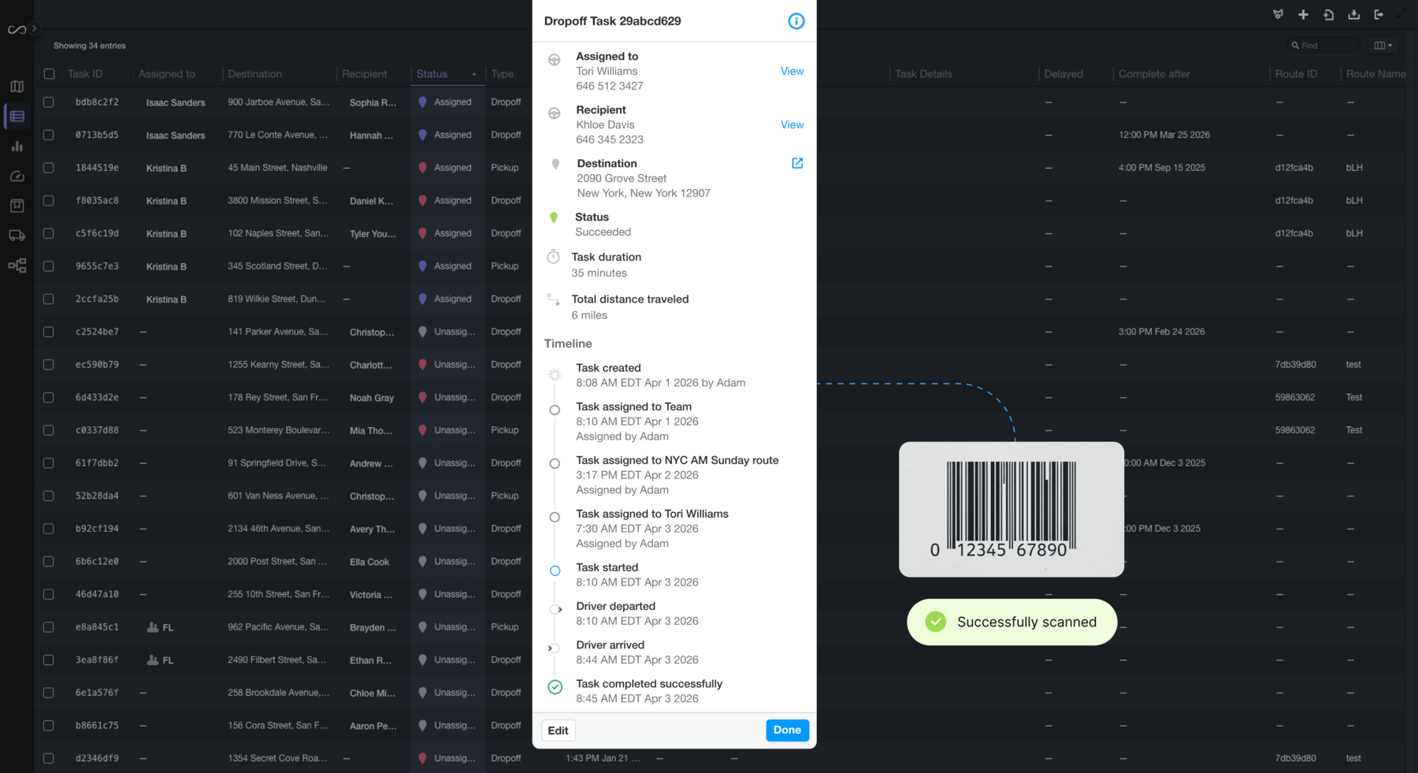1418x773 pixels.
Task: Select the table list view sidebar icon
Action: [17, 117]
